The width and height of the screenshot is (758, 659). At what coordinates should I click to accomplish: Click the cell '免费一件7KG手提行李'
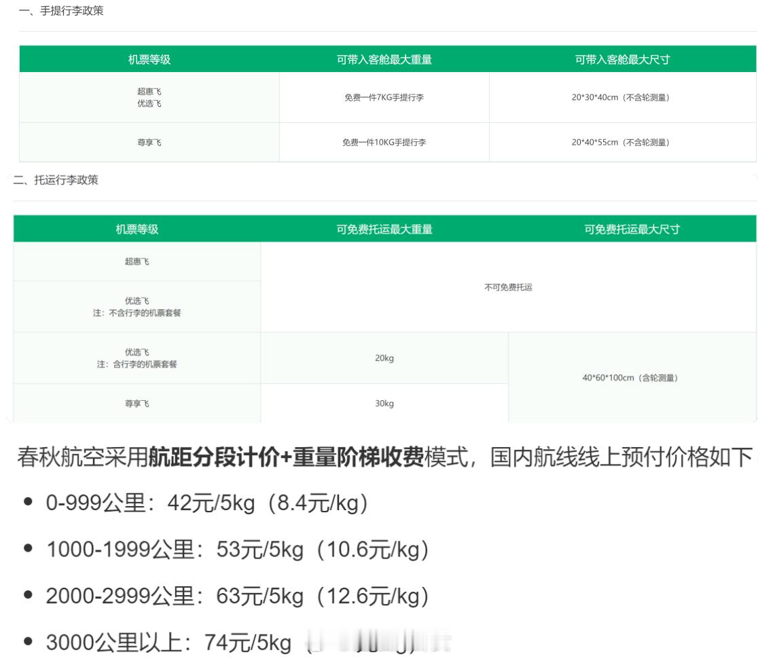click(x=384, y=98)
